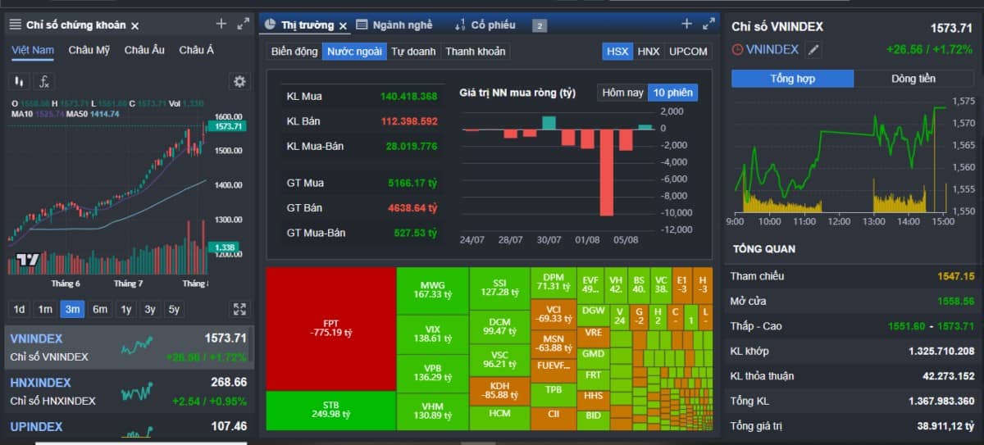
Task: Click the Thị trường pie chart icon
Action: (x=271, y=25)
